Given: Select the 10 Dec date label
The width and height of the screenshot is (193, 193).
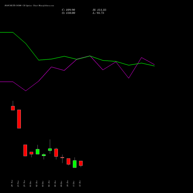Looking at the screenshot, I should pyautogui.click(x=68, y=183).
